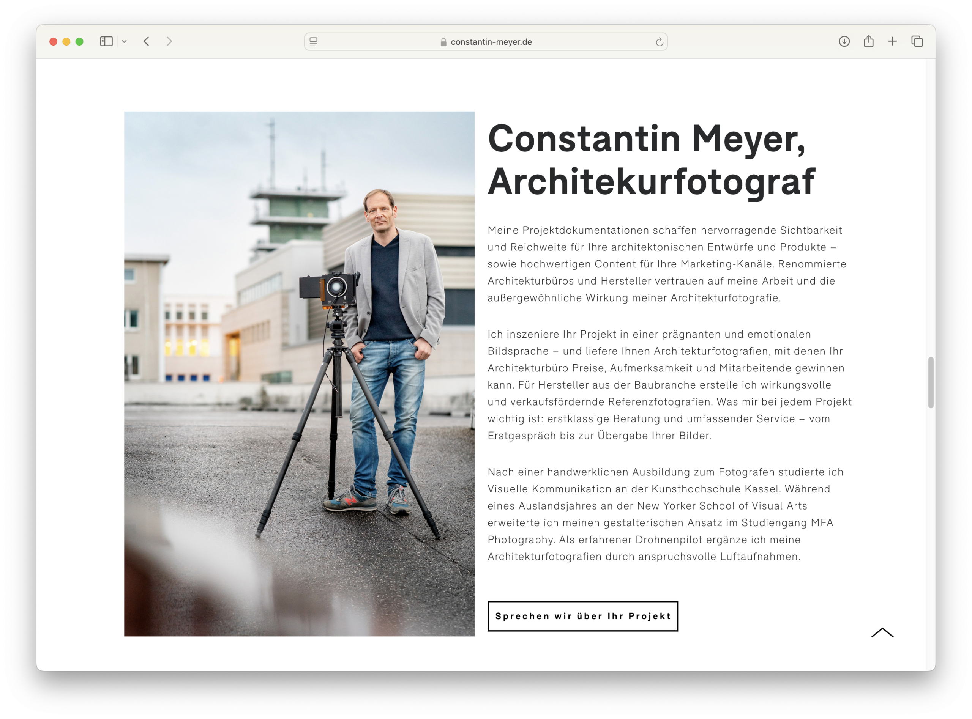
Task: Go forward to the next page
Action: point(169,41)
